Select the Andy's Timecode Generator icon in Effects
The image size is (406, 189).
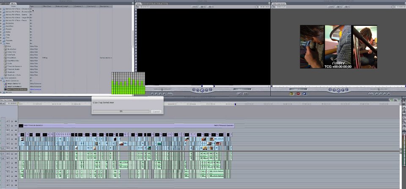(5, 90)
